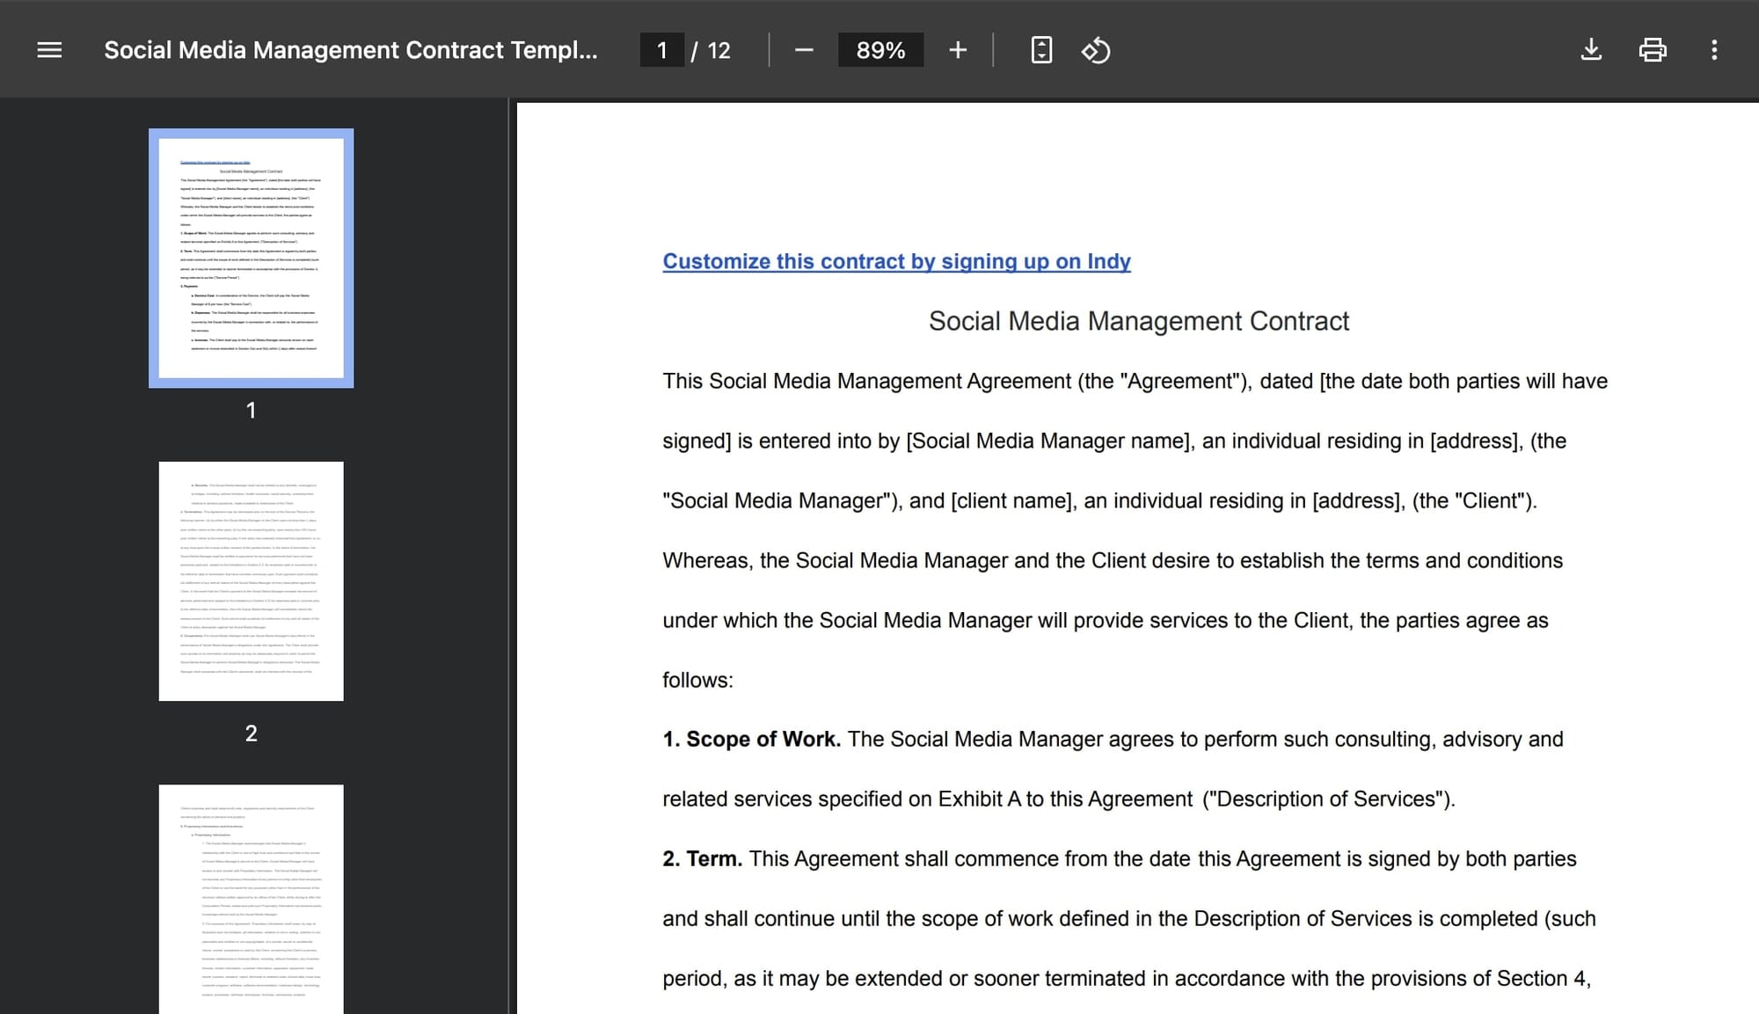Select the page 2 thumbnail

point(251,580)
